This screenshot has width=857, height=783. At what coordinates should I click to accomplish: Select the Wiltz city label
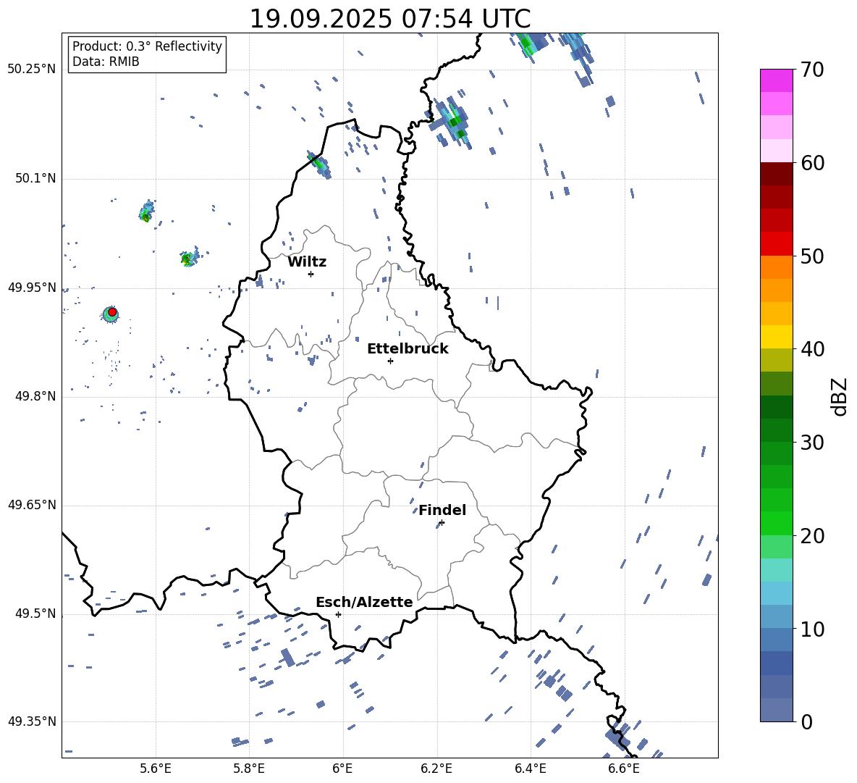coord(307,262)
